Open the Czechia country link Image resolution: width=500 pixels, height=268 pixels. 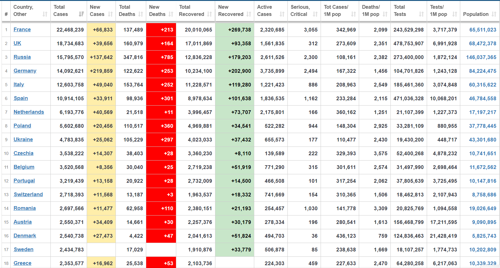pyautogui.click(x=23, y=153)
